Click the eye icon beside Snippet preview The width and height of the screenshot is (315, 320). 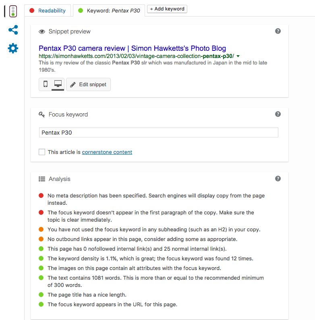click(42, 31)
